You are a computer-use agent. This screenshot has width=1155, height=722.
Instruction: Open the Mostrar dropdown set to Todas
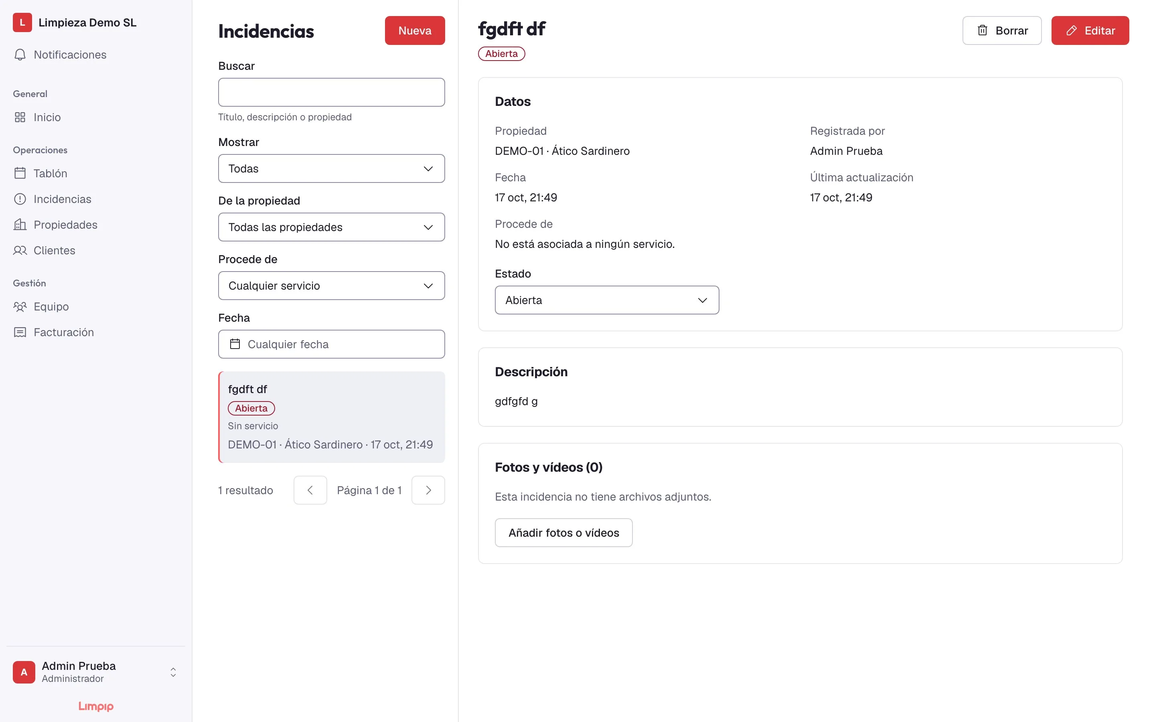331,168
